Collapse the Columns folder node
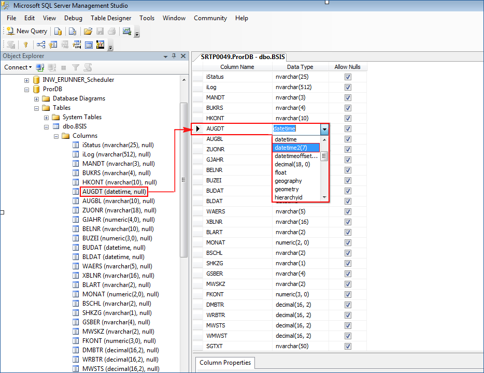Screen dimensions: 484x373 (x=56, y=136)
